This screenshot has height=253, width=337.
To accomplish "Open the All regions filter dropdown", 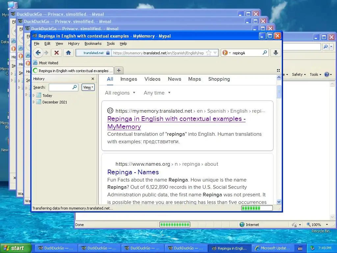I will point(120,93).
